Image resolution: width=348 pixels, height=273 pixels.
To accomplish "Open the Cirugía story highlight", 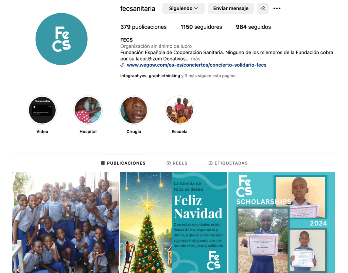I will [x=134, y=110].
